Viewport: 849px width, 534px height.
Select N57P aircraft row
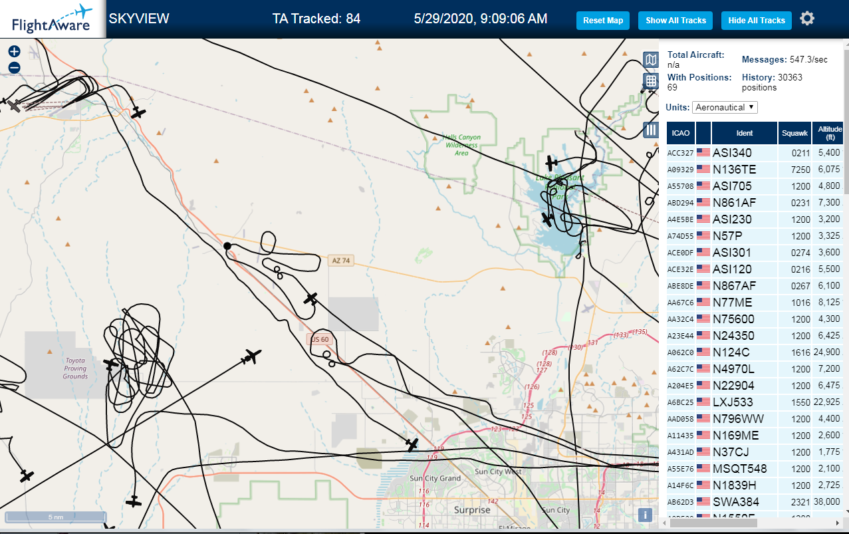pos(755,236)
